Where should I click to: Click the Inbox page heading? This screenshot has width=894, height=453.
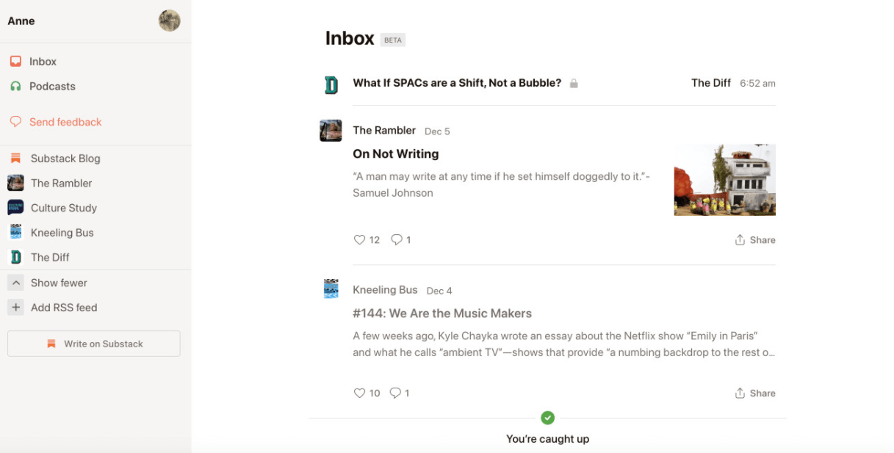350,38
